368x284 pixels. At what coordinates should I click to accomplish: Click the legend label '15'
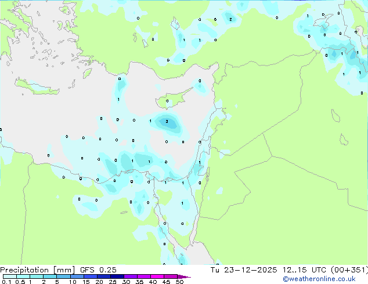click(86, 282)
